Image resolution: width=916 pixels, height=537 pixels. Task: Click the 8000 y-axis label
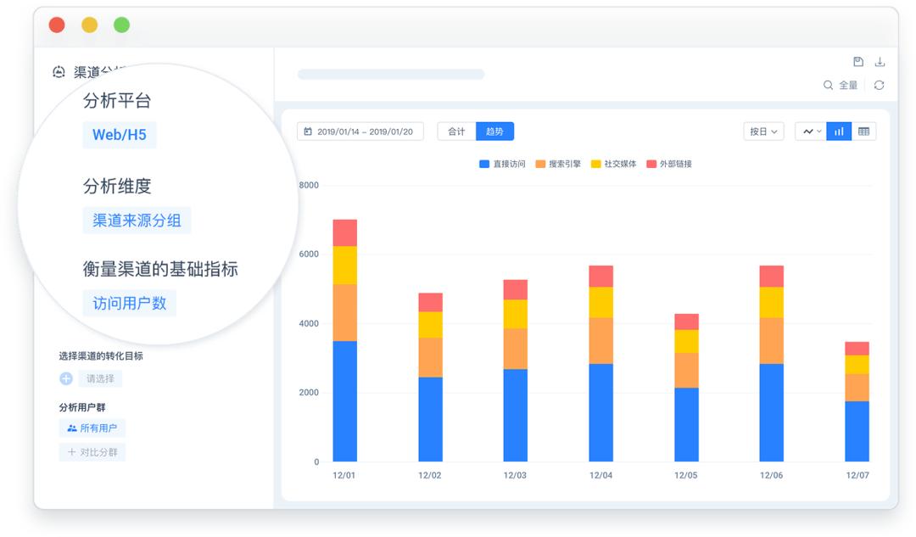[309, 185]
